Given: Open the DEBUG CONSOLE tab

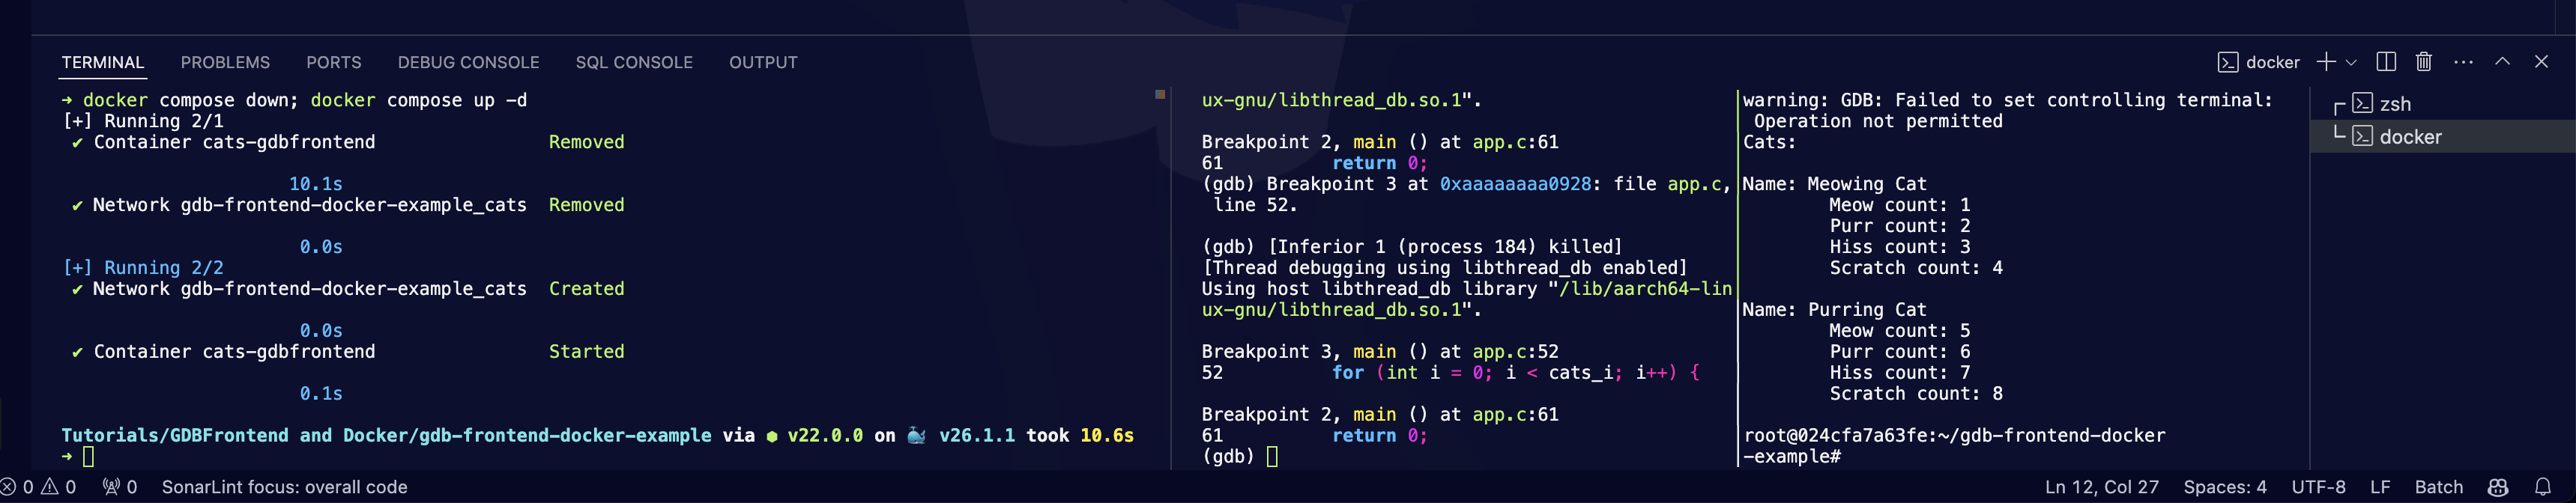Looking at the screenshot, I should [468, 62].
